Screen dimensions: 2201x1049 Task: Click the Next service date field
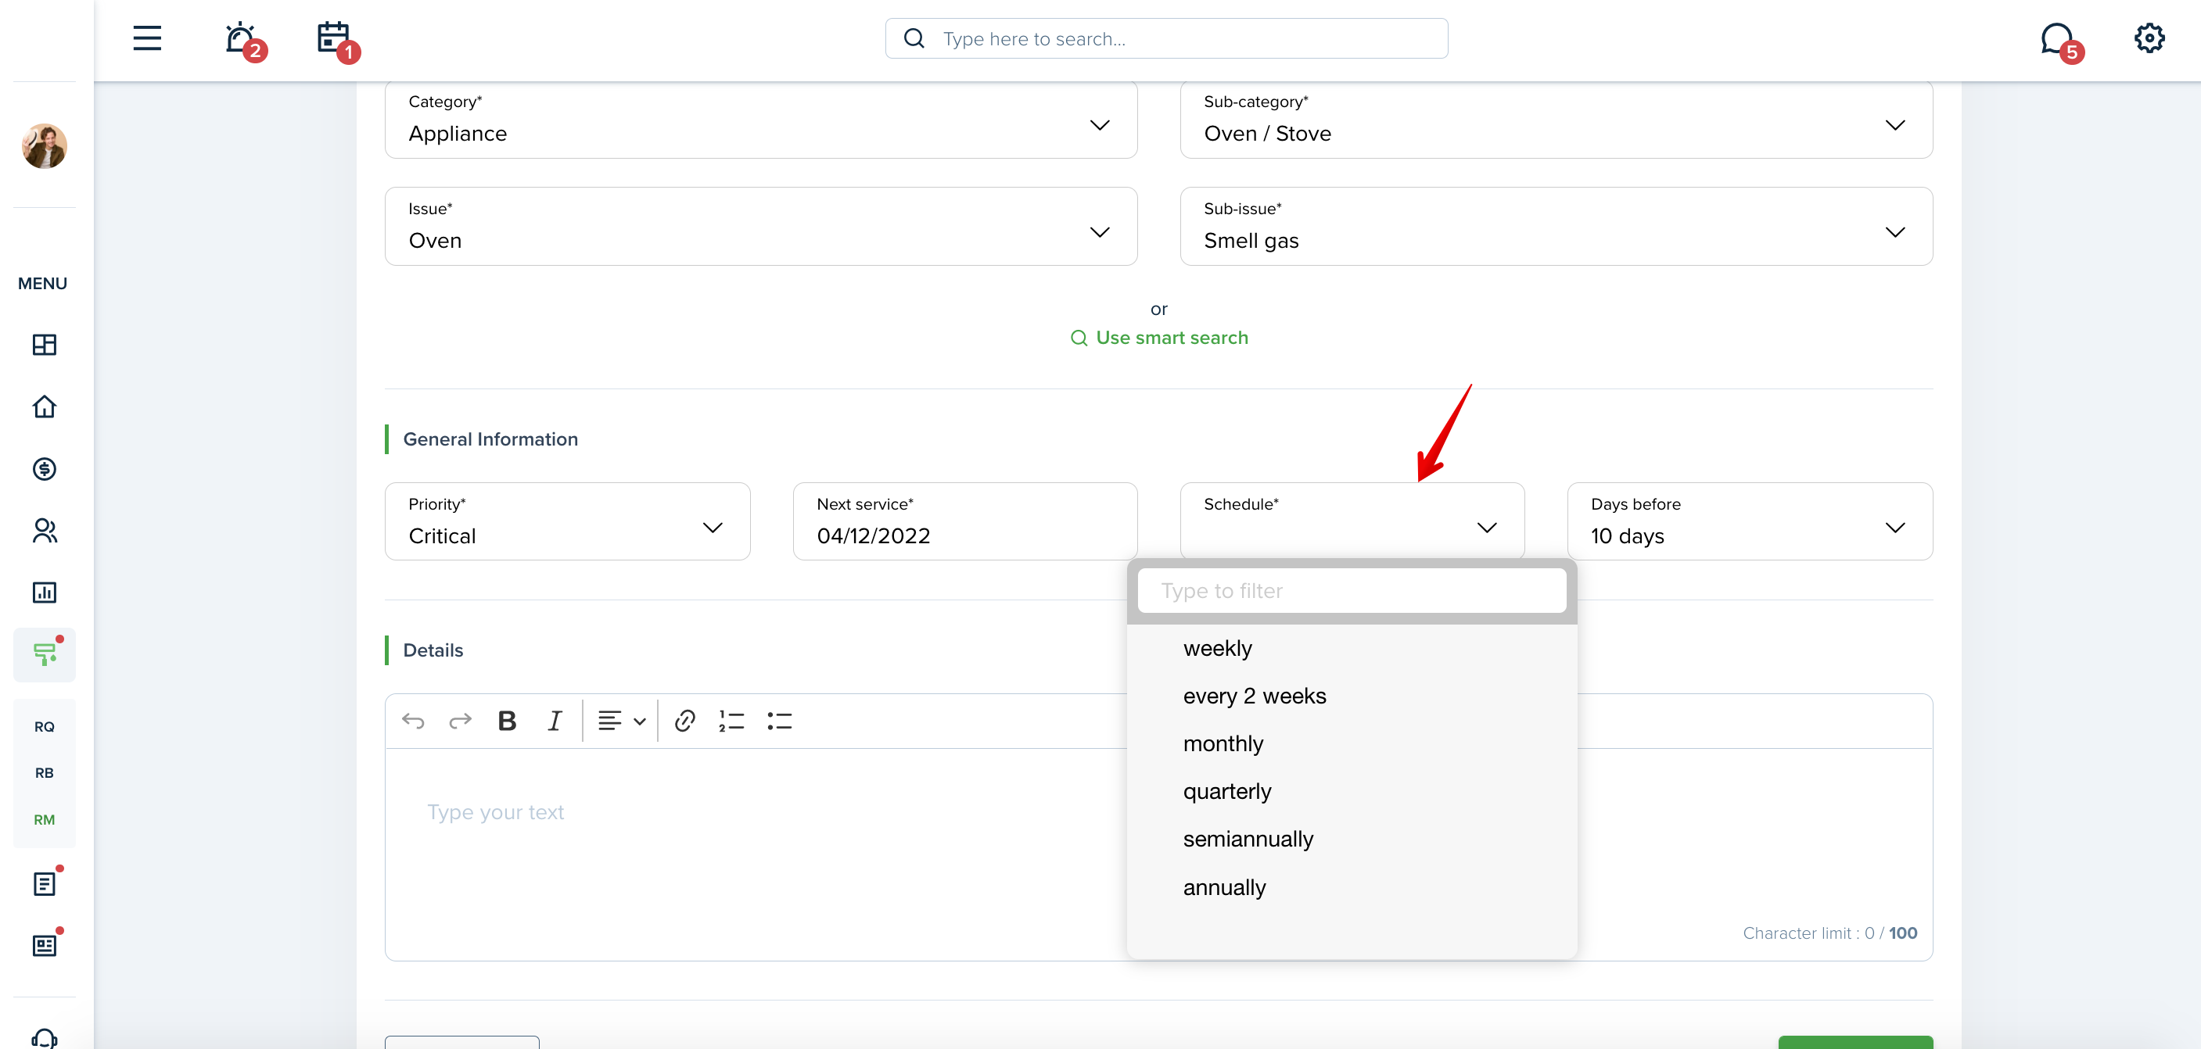[964, 521]
